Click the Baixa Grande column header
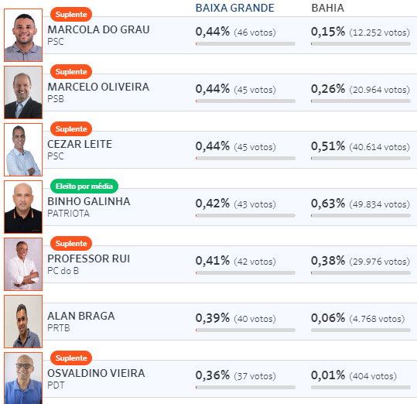 pos(235,8)
